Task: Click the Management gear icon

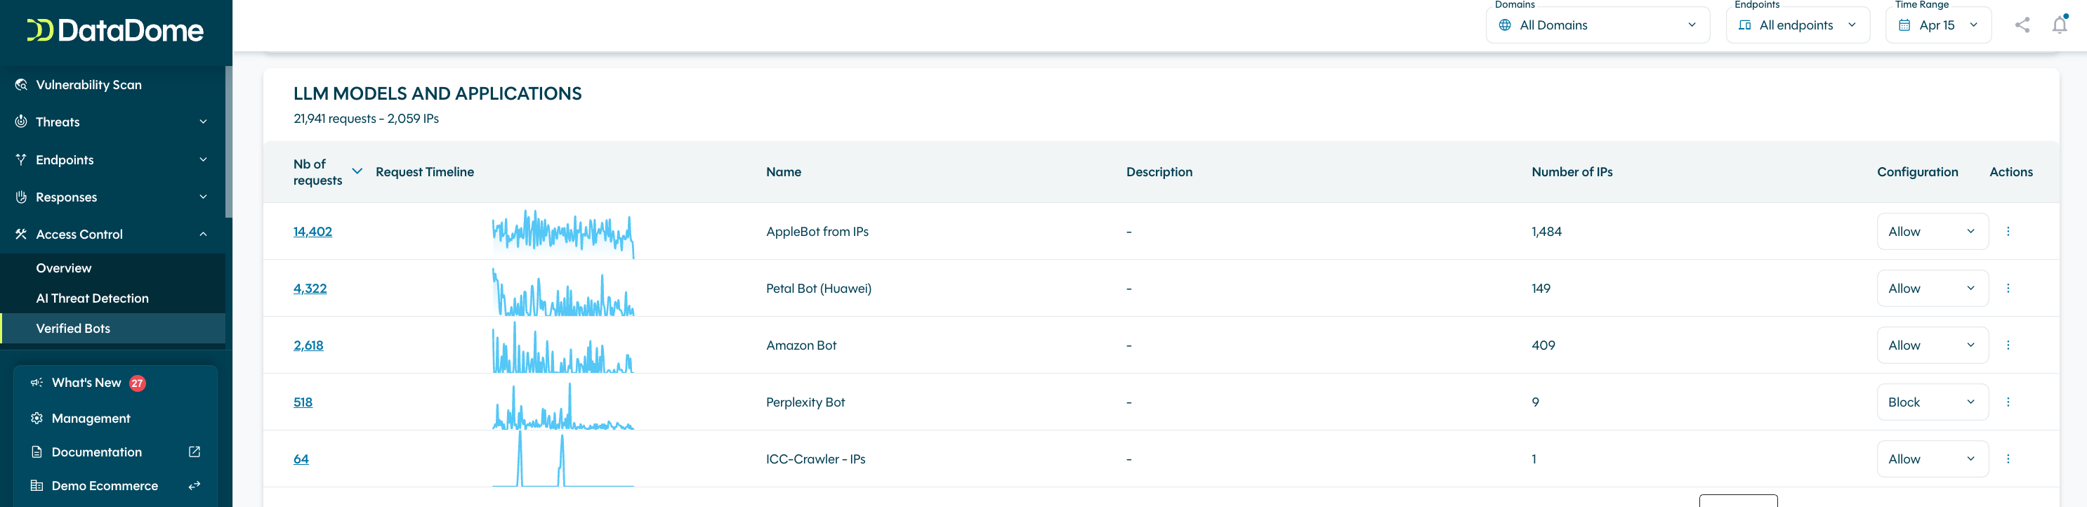Action: pyautogui.click(x=37, y=418)
